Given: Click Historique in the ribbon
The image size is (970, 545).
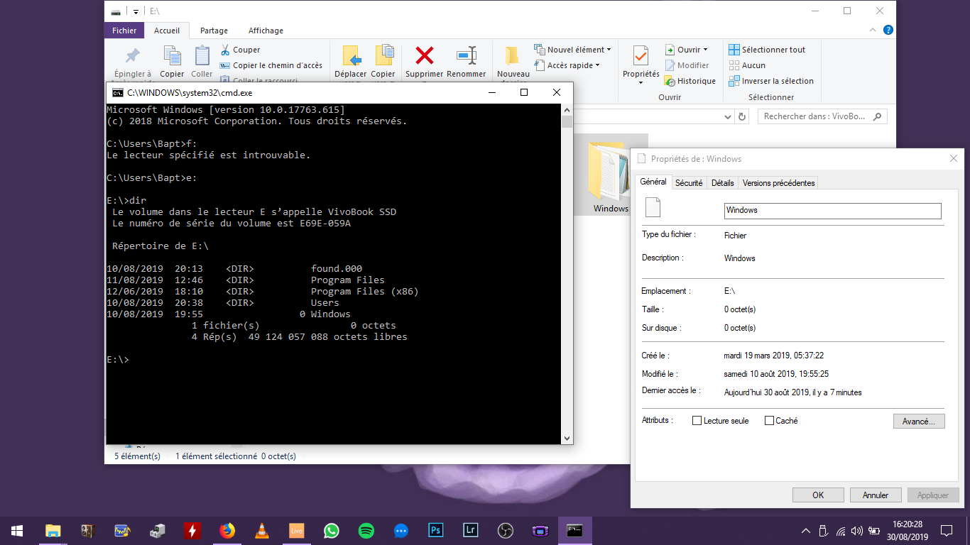Looking at the screenshot, I should tap(690, 81).
